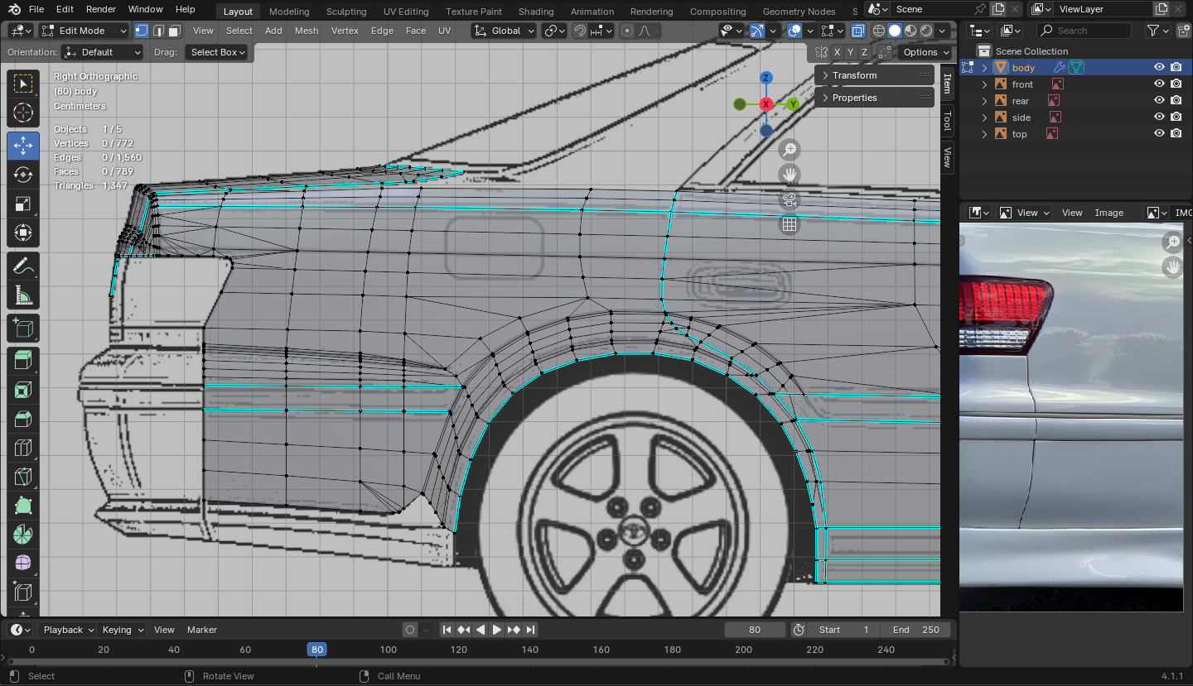Select the Extrude Region tool
The image size is (1193, 686).
click(23, 359)
